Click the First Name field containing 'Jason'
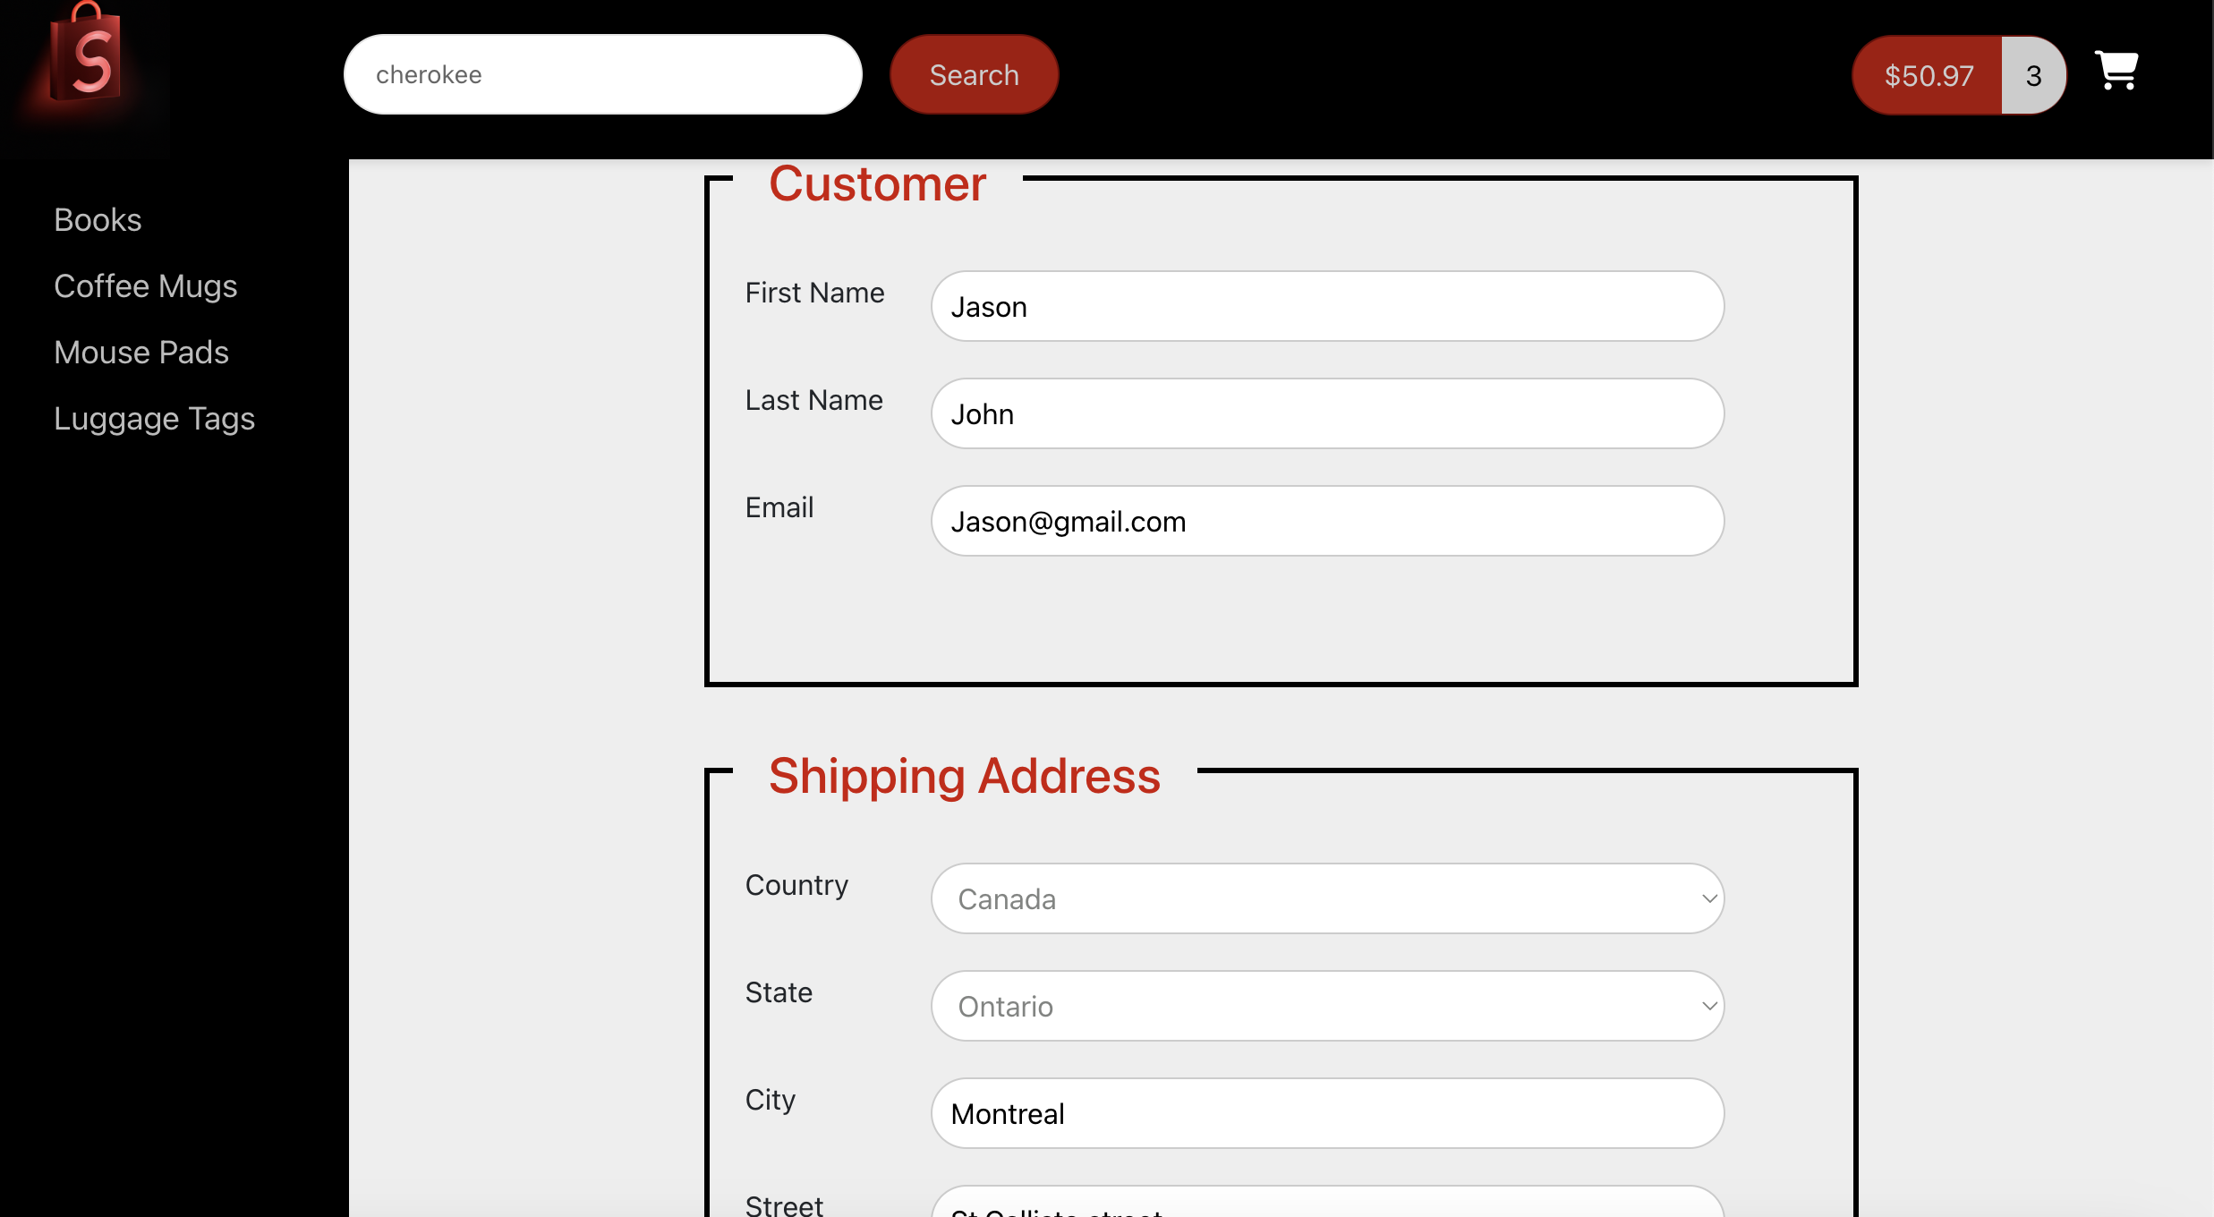This screenshot has height=1217, width=2214. pos(1326,306)
